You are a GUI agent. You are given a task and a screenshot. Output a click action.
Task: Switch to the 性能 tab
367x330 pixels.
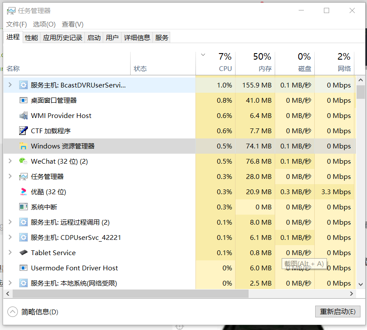pos(31,38)
